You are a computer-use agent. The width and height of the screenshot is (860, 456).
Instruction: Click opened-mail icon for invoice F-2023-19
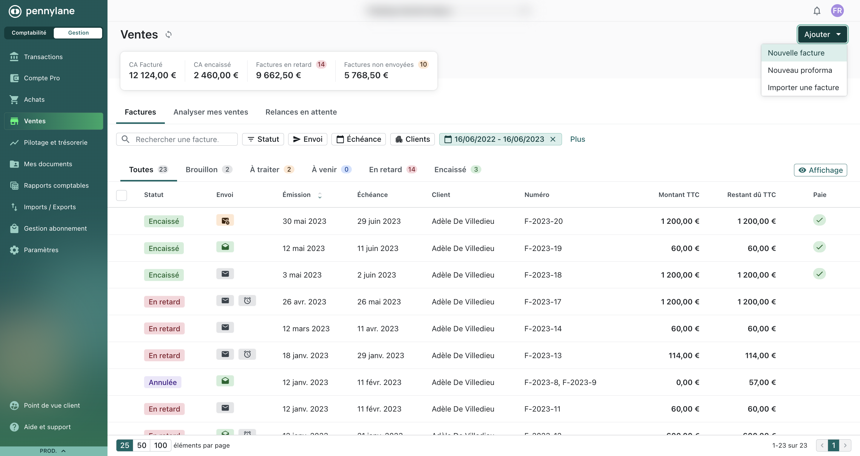tap(225, 247)
